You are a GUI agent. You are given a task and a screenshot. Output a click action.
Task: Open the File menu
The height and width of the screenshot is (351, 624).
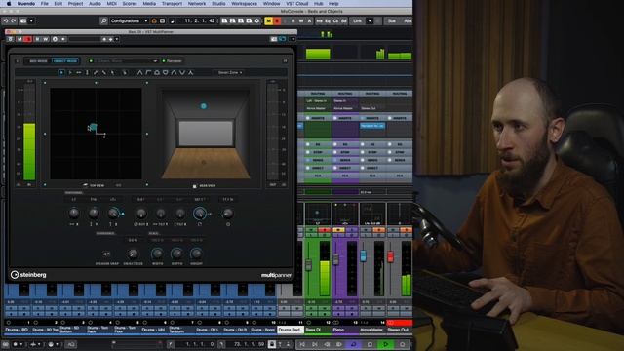click(x=44, y=3)
